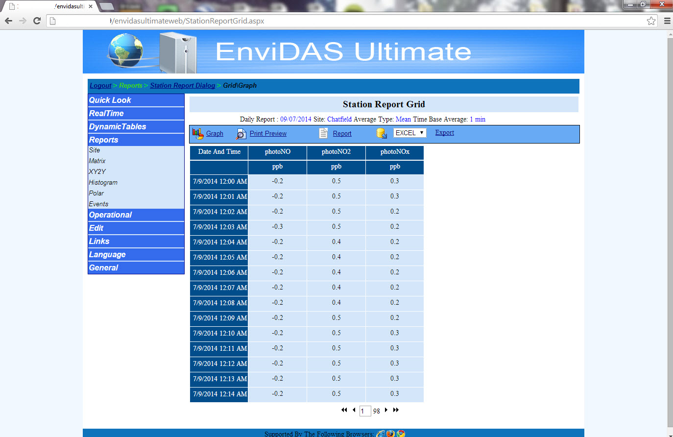Expand the Quick Look sidebar section
Viewport: 673px width, 437px height.
(x=110, y=100)
